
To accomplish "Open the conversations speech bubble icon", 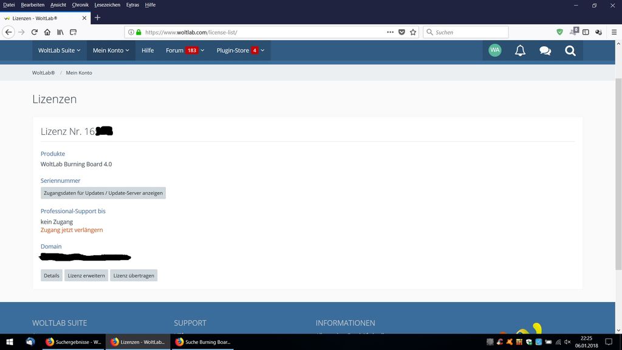I will pyautogui.click(x=545, y=50).
